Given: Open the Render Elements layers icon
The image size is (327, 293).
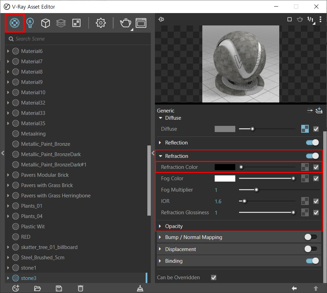Looking at the screenshot, I should click(61, 23).
